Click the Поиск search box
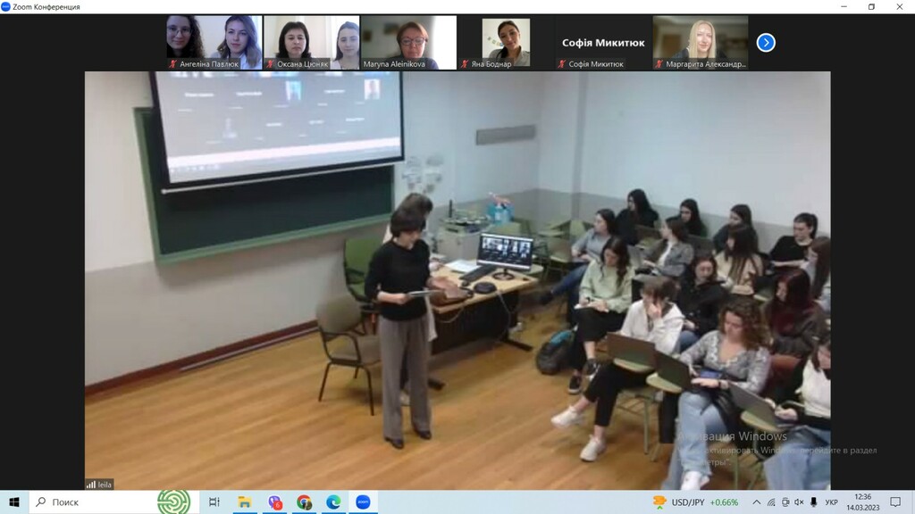915x514 pixels. (x=89, y=502)
